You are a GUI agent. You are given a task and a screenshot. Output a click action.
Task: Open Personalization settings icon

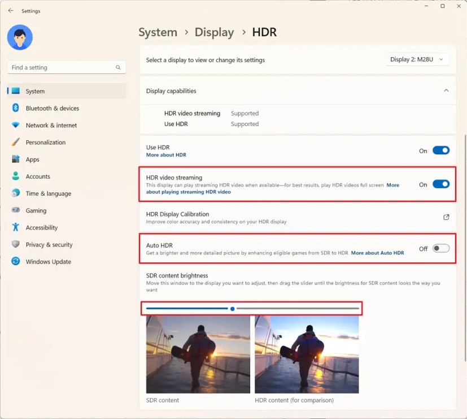15,142
